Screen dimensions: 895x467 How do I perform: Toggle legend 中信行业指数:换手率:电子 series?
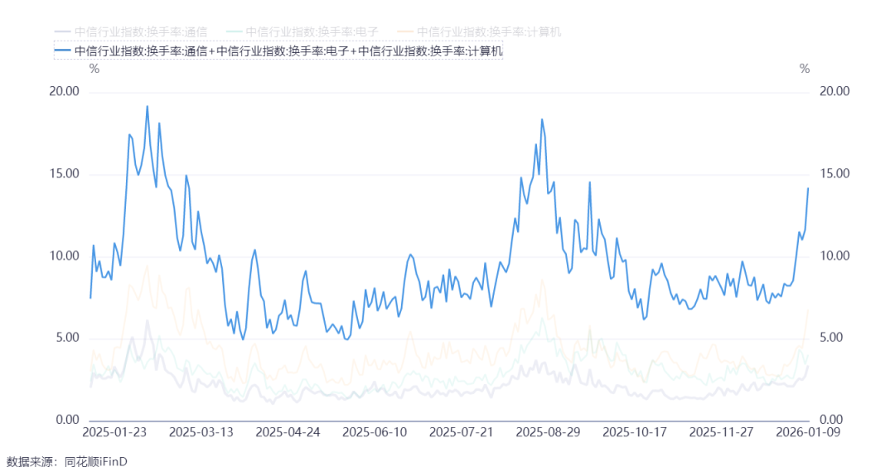coord(302,32)
